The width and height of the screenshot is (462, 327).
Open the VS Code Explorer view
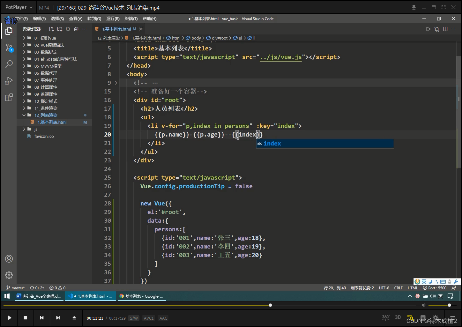9,31
